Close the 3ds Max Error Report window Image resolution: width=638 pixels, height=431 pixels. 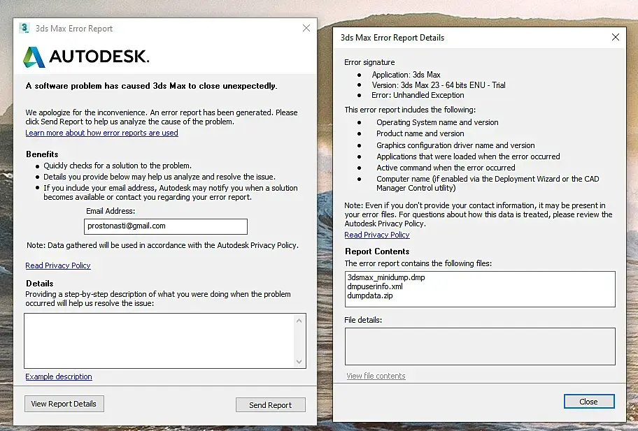tap(306, 28)
